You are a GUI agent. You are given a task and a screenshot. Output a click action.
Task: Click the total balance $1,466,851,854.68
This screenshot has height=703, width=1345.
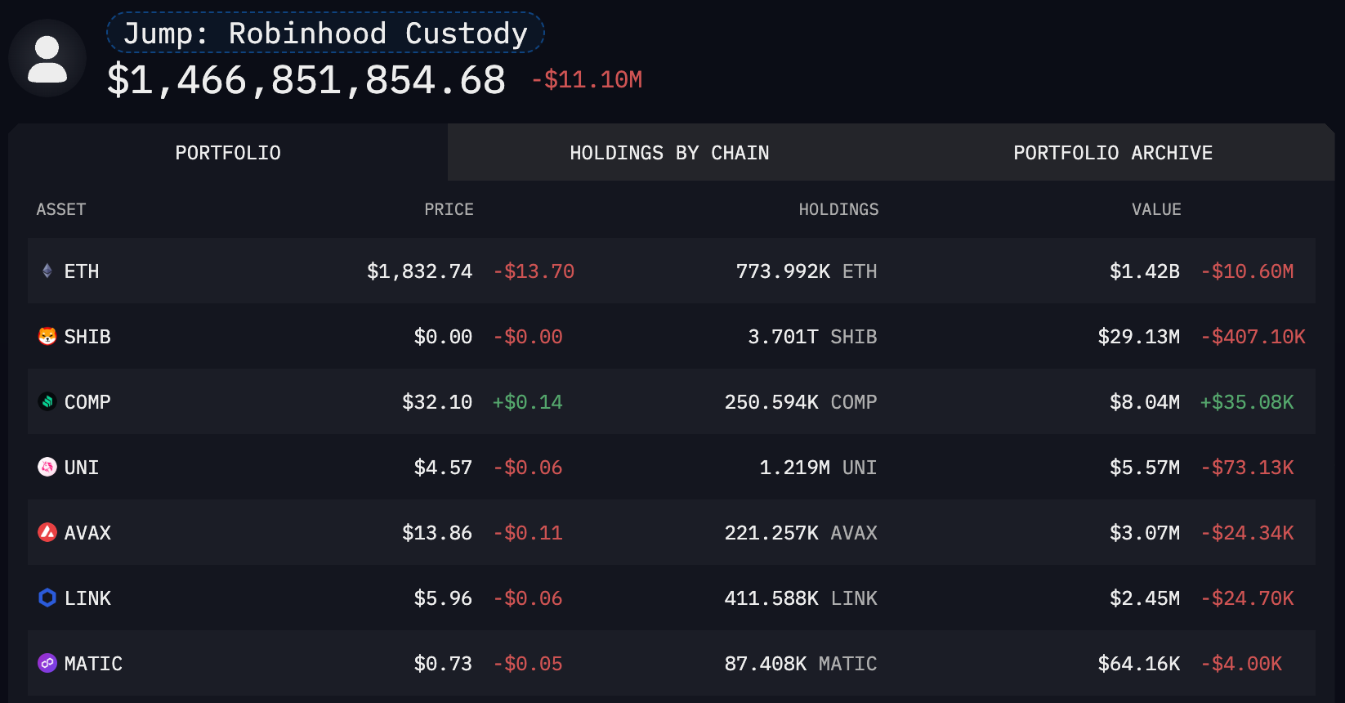point(306,80)
